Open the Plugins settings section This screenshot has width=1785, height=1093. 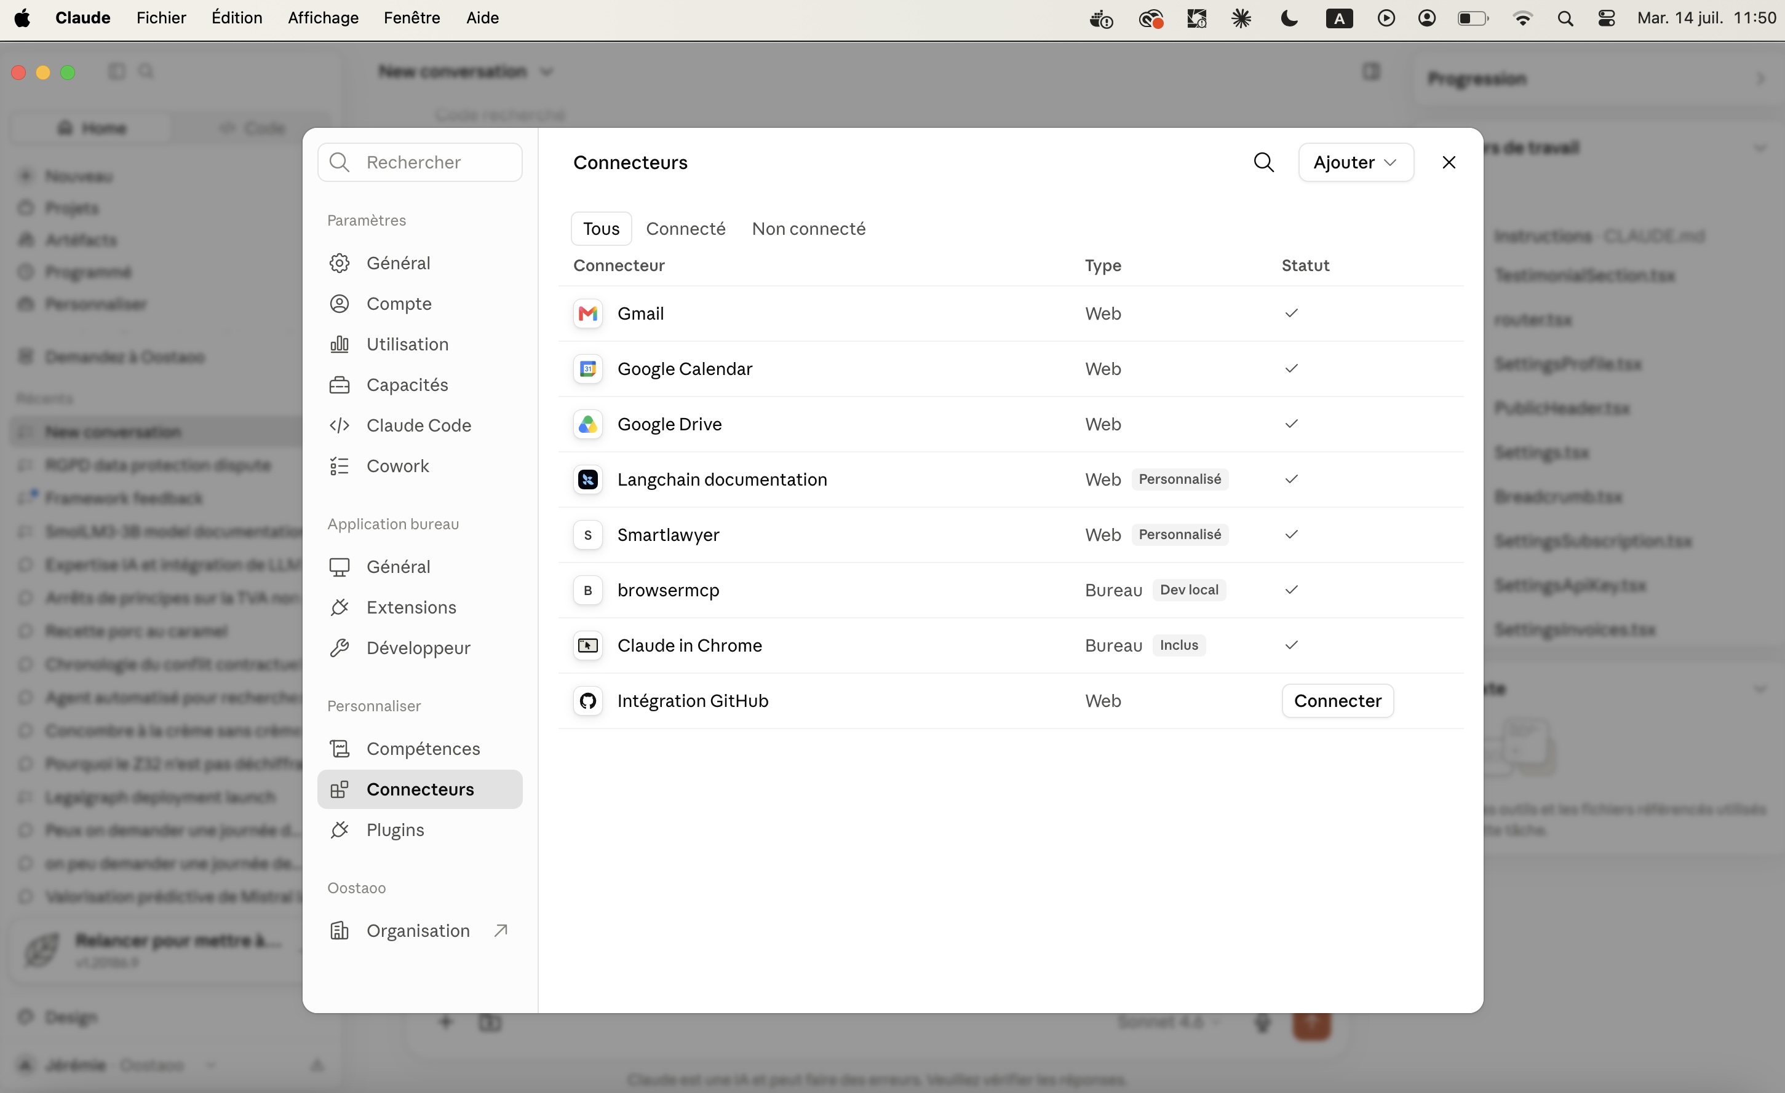[419, 829]
